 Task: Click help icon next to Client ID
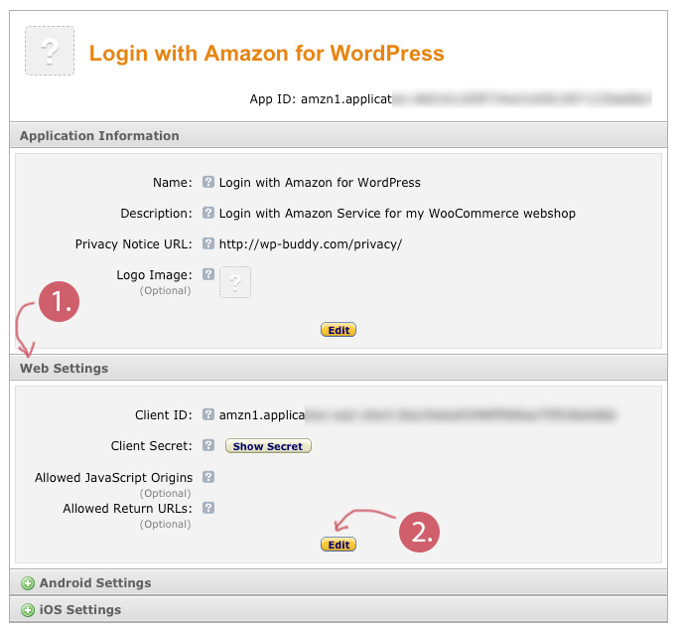pos(208,415)
